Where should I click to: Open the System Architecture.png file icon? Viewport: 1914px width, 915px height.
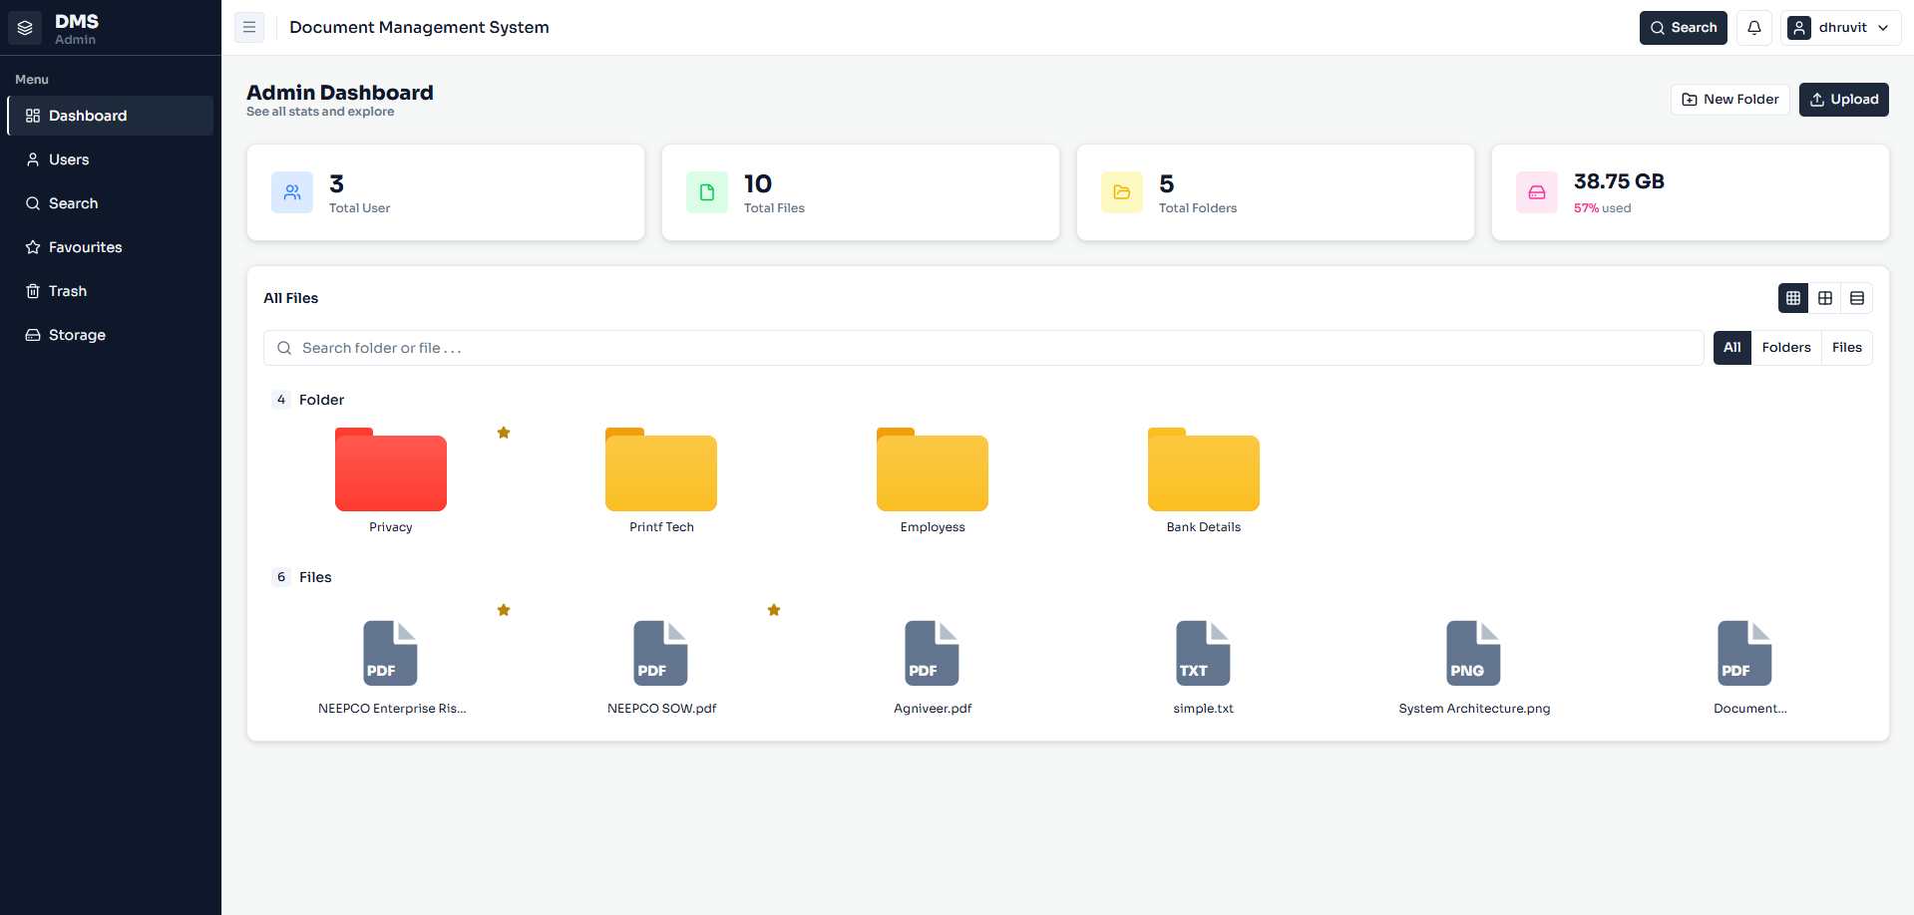(1474, 653)
